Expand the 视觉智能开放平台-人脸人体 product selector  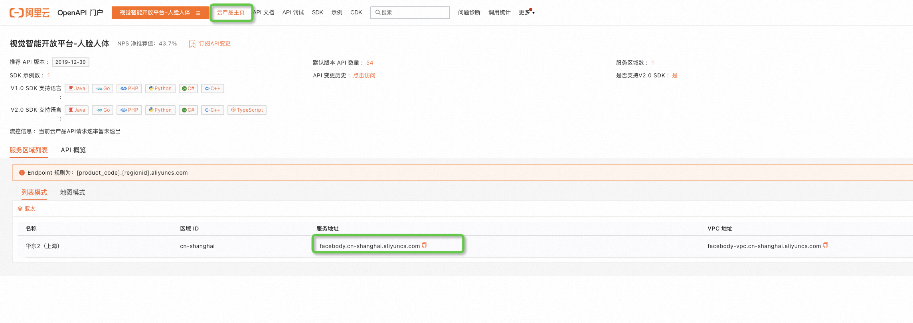point(160,13)
